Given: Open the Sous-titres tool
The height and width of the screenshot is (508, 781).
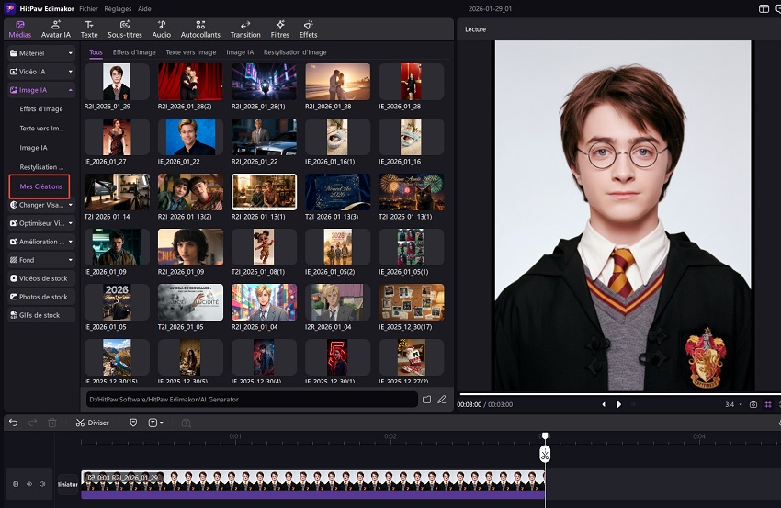Looking at the screenshot, I should pyautogui.click(x=125, y=29).
